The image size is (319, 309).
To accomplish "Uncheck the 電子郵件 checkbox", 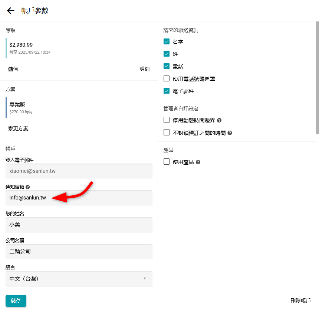I will point(167,91).
